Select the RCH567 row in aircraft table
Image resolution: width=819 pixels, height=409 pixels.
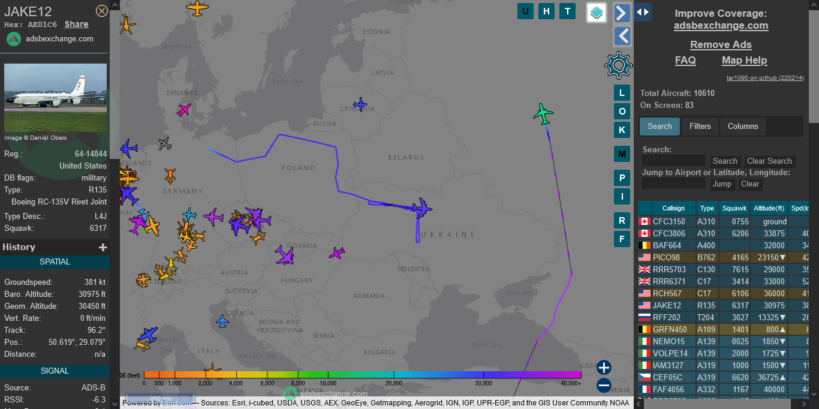pyautogui.click(x=724, y=294)
